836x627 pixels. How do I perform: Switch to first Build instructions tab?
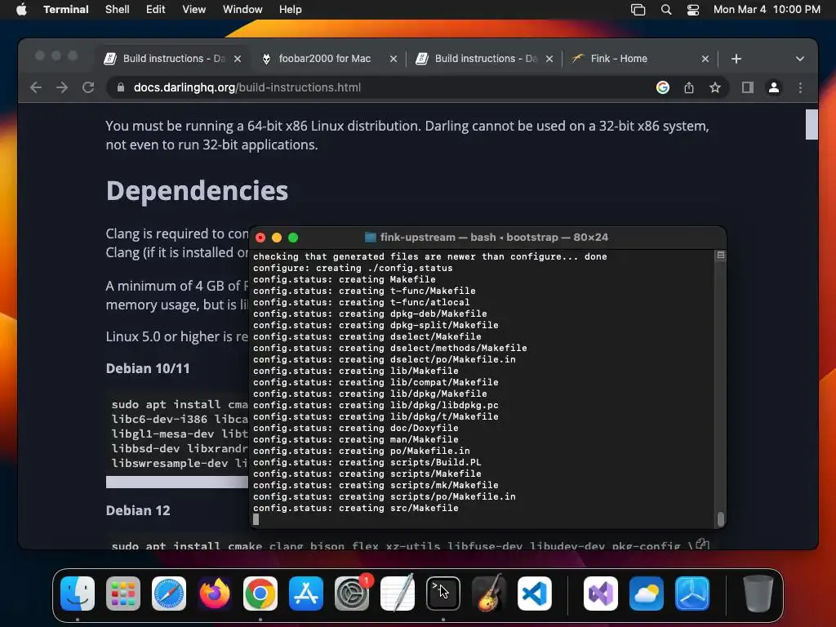(x=173, y=59)
